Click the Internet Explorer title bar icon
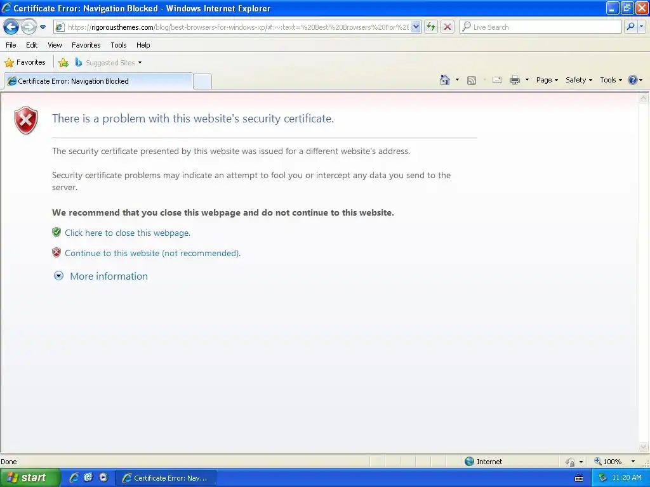Image resolution: width=650 pixels, height=487 pixels. click(x=6, y=8)
